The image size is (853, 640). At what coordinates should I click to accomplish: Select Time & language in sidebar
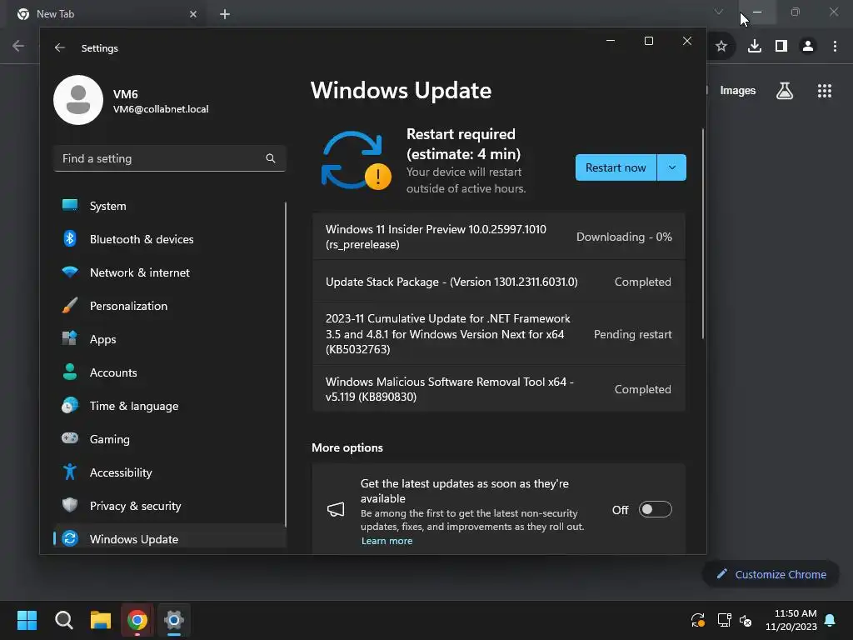[x=169, y=406]
